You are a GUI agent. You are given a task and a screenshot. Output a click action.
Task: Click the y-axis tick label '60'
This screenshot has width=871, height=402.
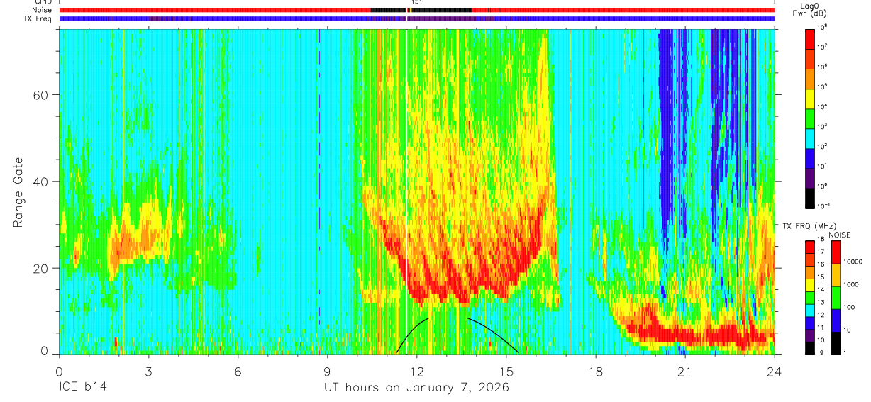pyautogui.click(x=42, y=95)
